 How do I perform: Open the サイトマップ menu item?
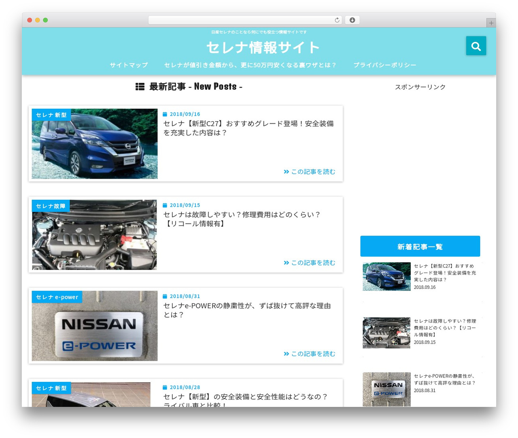click(x=129, y=65)
